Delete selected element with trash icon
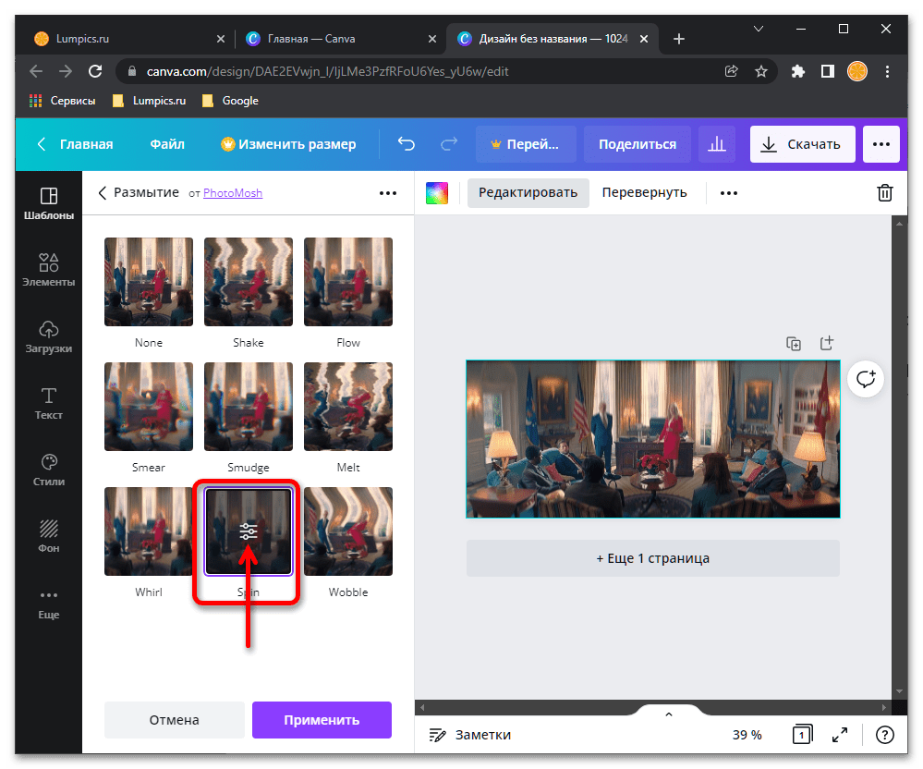The image size is (923, 769). (885, 192)
